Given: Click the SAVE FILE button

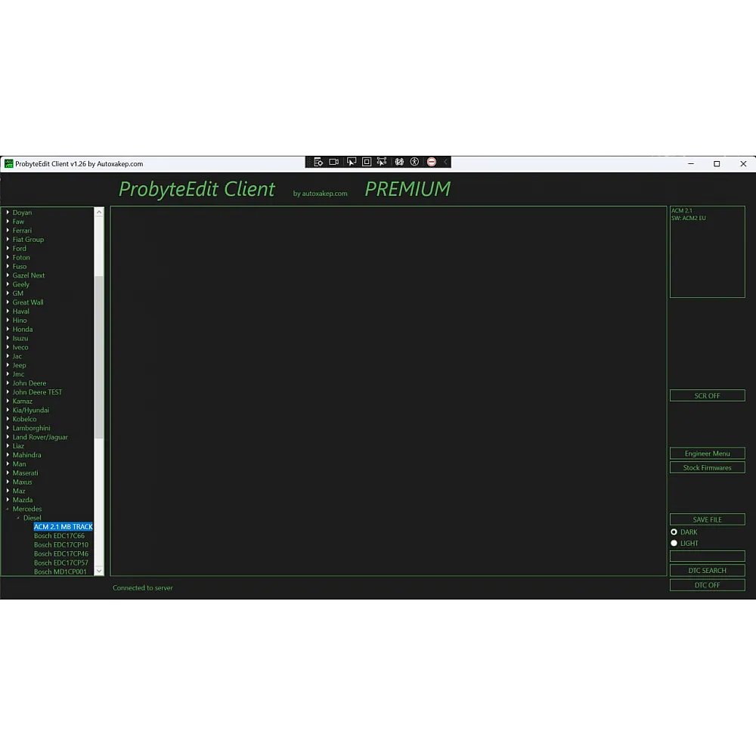Looking at the screenshot, I should pyautogui.click(x=708, y=519).
